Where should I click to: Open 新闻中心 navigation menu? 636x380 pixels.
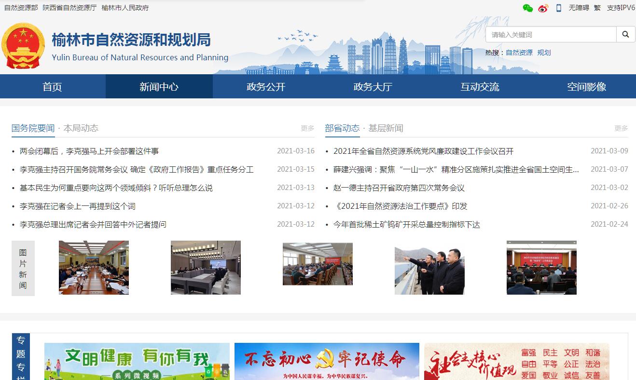[159, 87]
